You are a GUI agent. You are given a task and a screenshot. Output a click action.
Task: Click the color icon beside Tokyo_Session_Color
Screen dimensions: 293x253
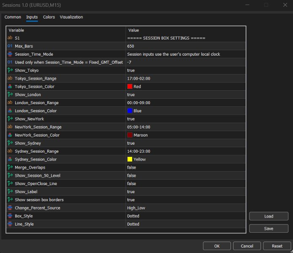pos(10,86)
